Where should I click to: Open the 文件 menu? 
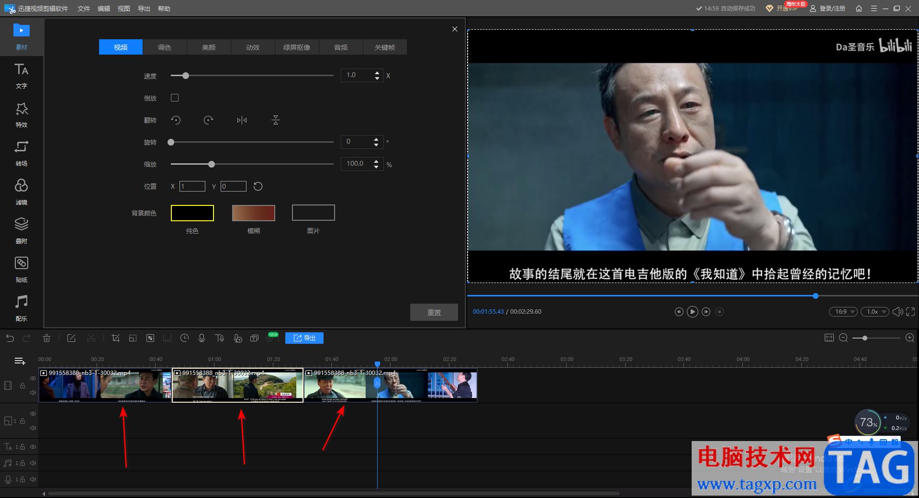coord(84,9)
